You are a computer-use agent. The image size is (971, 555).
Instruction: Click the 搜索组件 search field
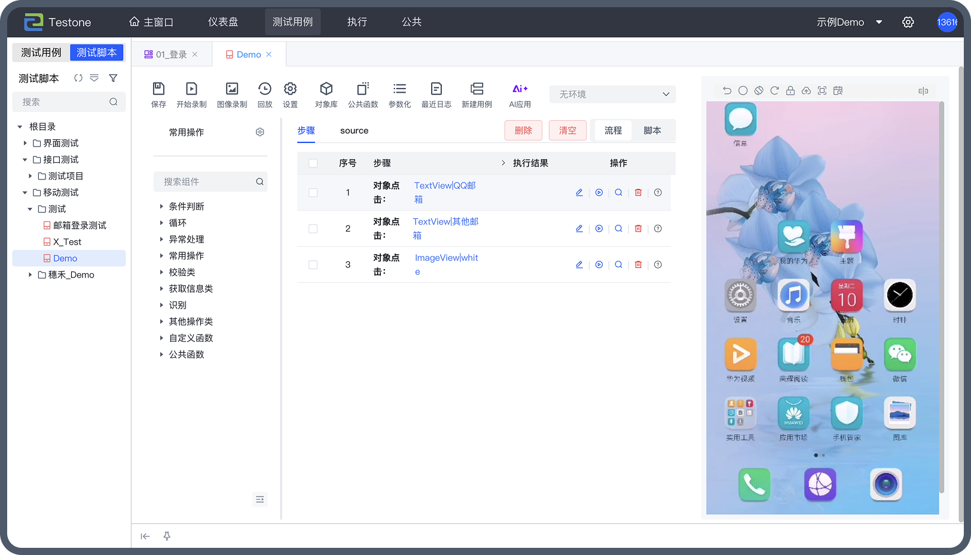(206, 182)
